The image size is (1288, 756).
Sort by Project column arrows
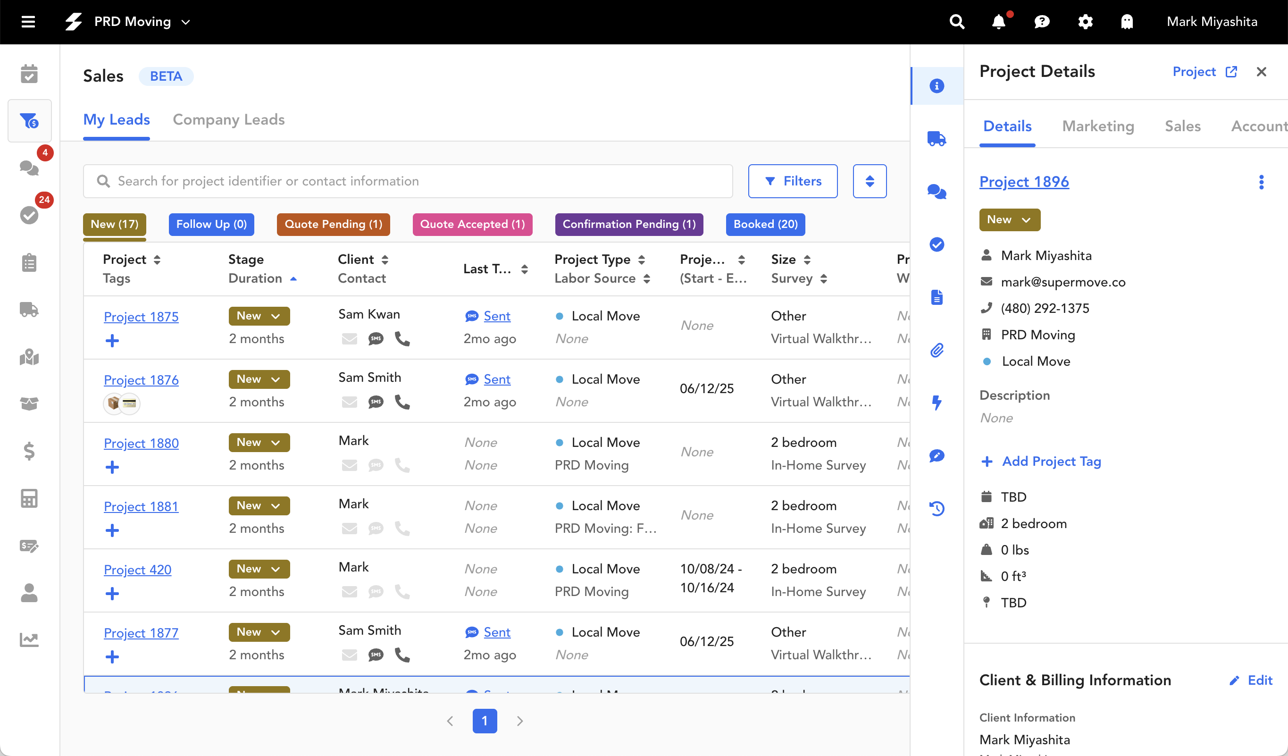pyautogui.click(x=157, y=260)
